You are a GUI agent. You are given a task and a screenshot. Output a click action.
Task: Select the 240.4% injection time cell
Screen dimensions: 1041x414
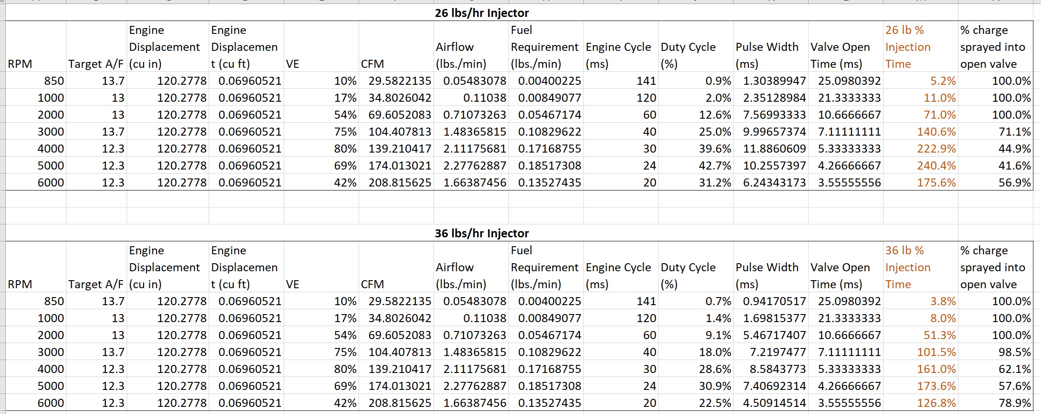(921, 166)
